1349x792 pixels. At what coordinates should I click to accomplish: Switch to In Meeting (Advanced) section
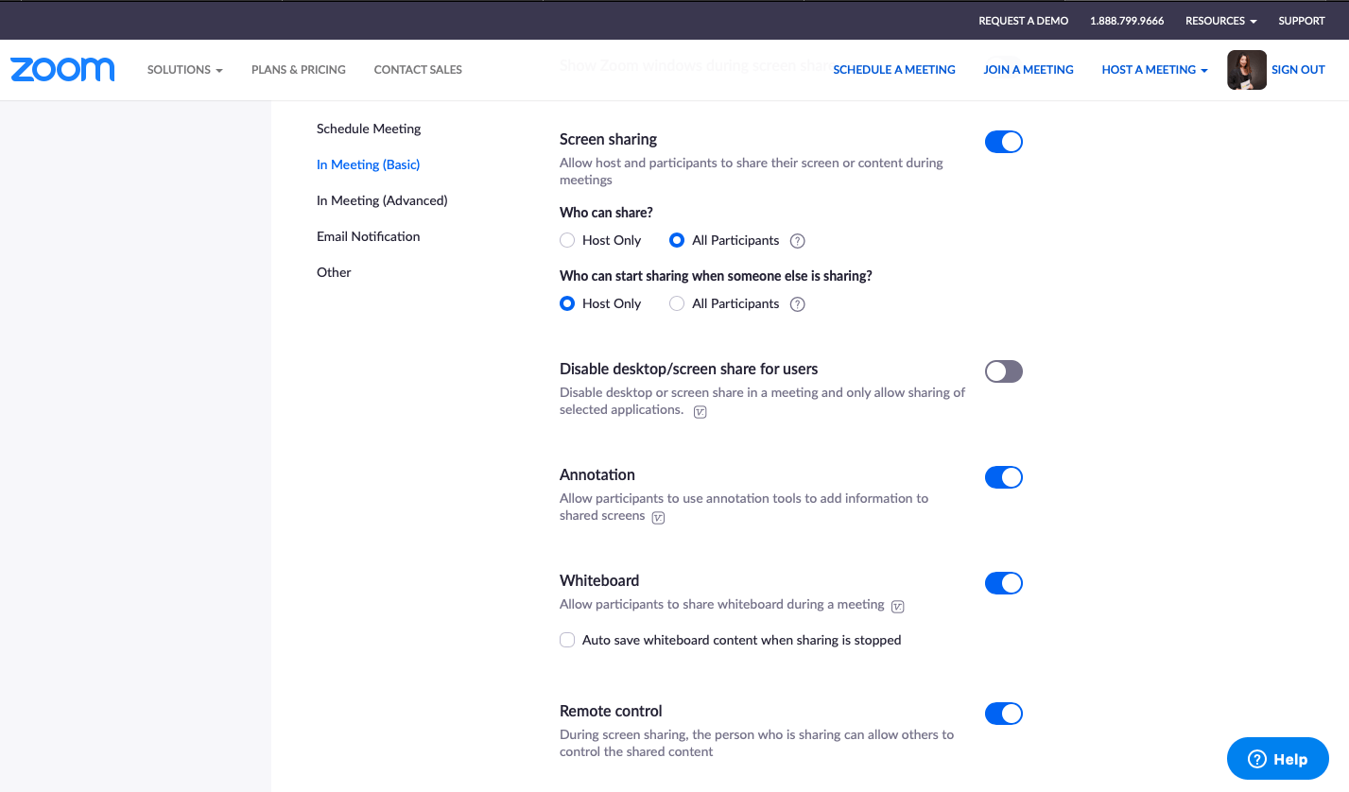click(382, 200)
